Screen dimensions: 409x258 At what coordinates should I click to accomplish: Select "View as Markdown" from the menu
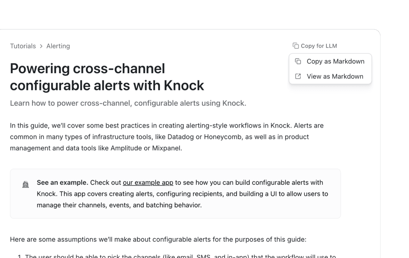[335, 76]
